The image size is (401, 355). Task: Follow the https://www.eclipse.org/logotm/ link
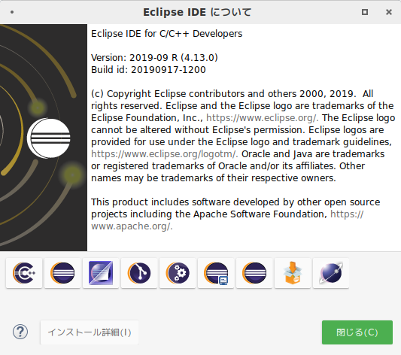pyautogui.click(x=164, y=154)
